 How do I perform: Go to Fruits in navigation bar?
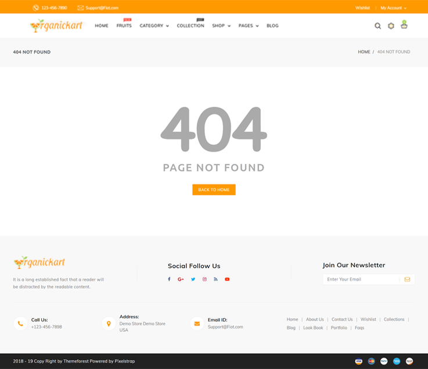(x=124, y=26)
